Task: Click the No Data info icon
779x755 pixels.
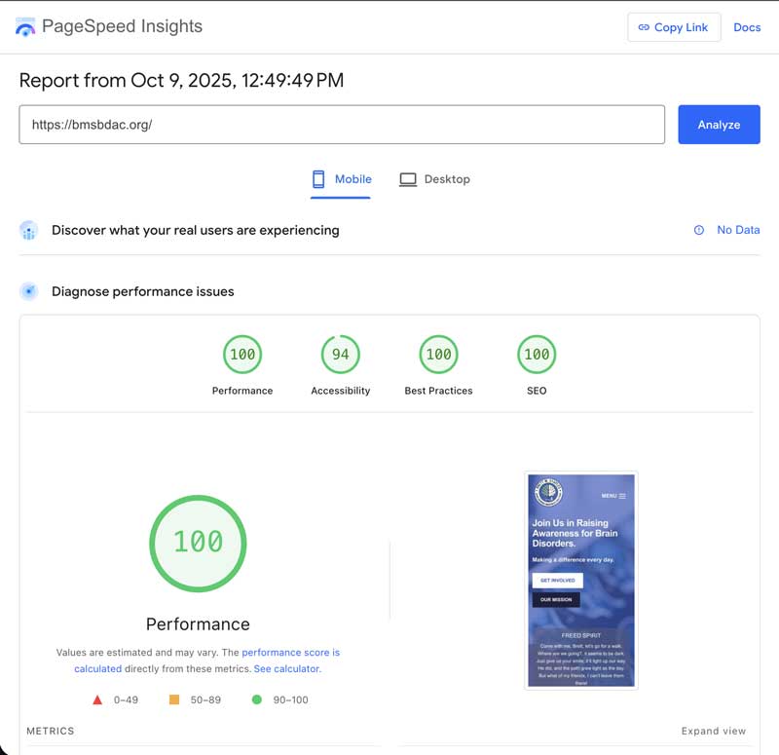Action: tap(698, 231)
